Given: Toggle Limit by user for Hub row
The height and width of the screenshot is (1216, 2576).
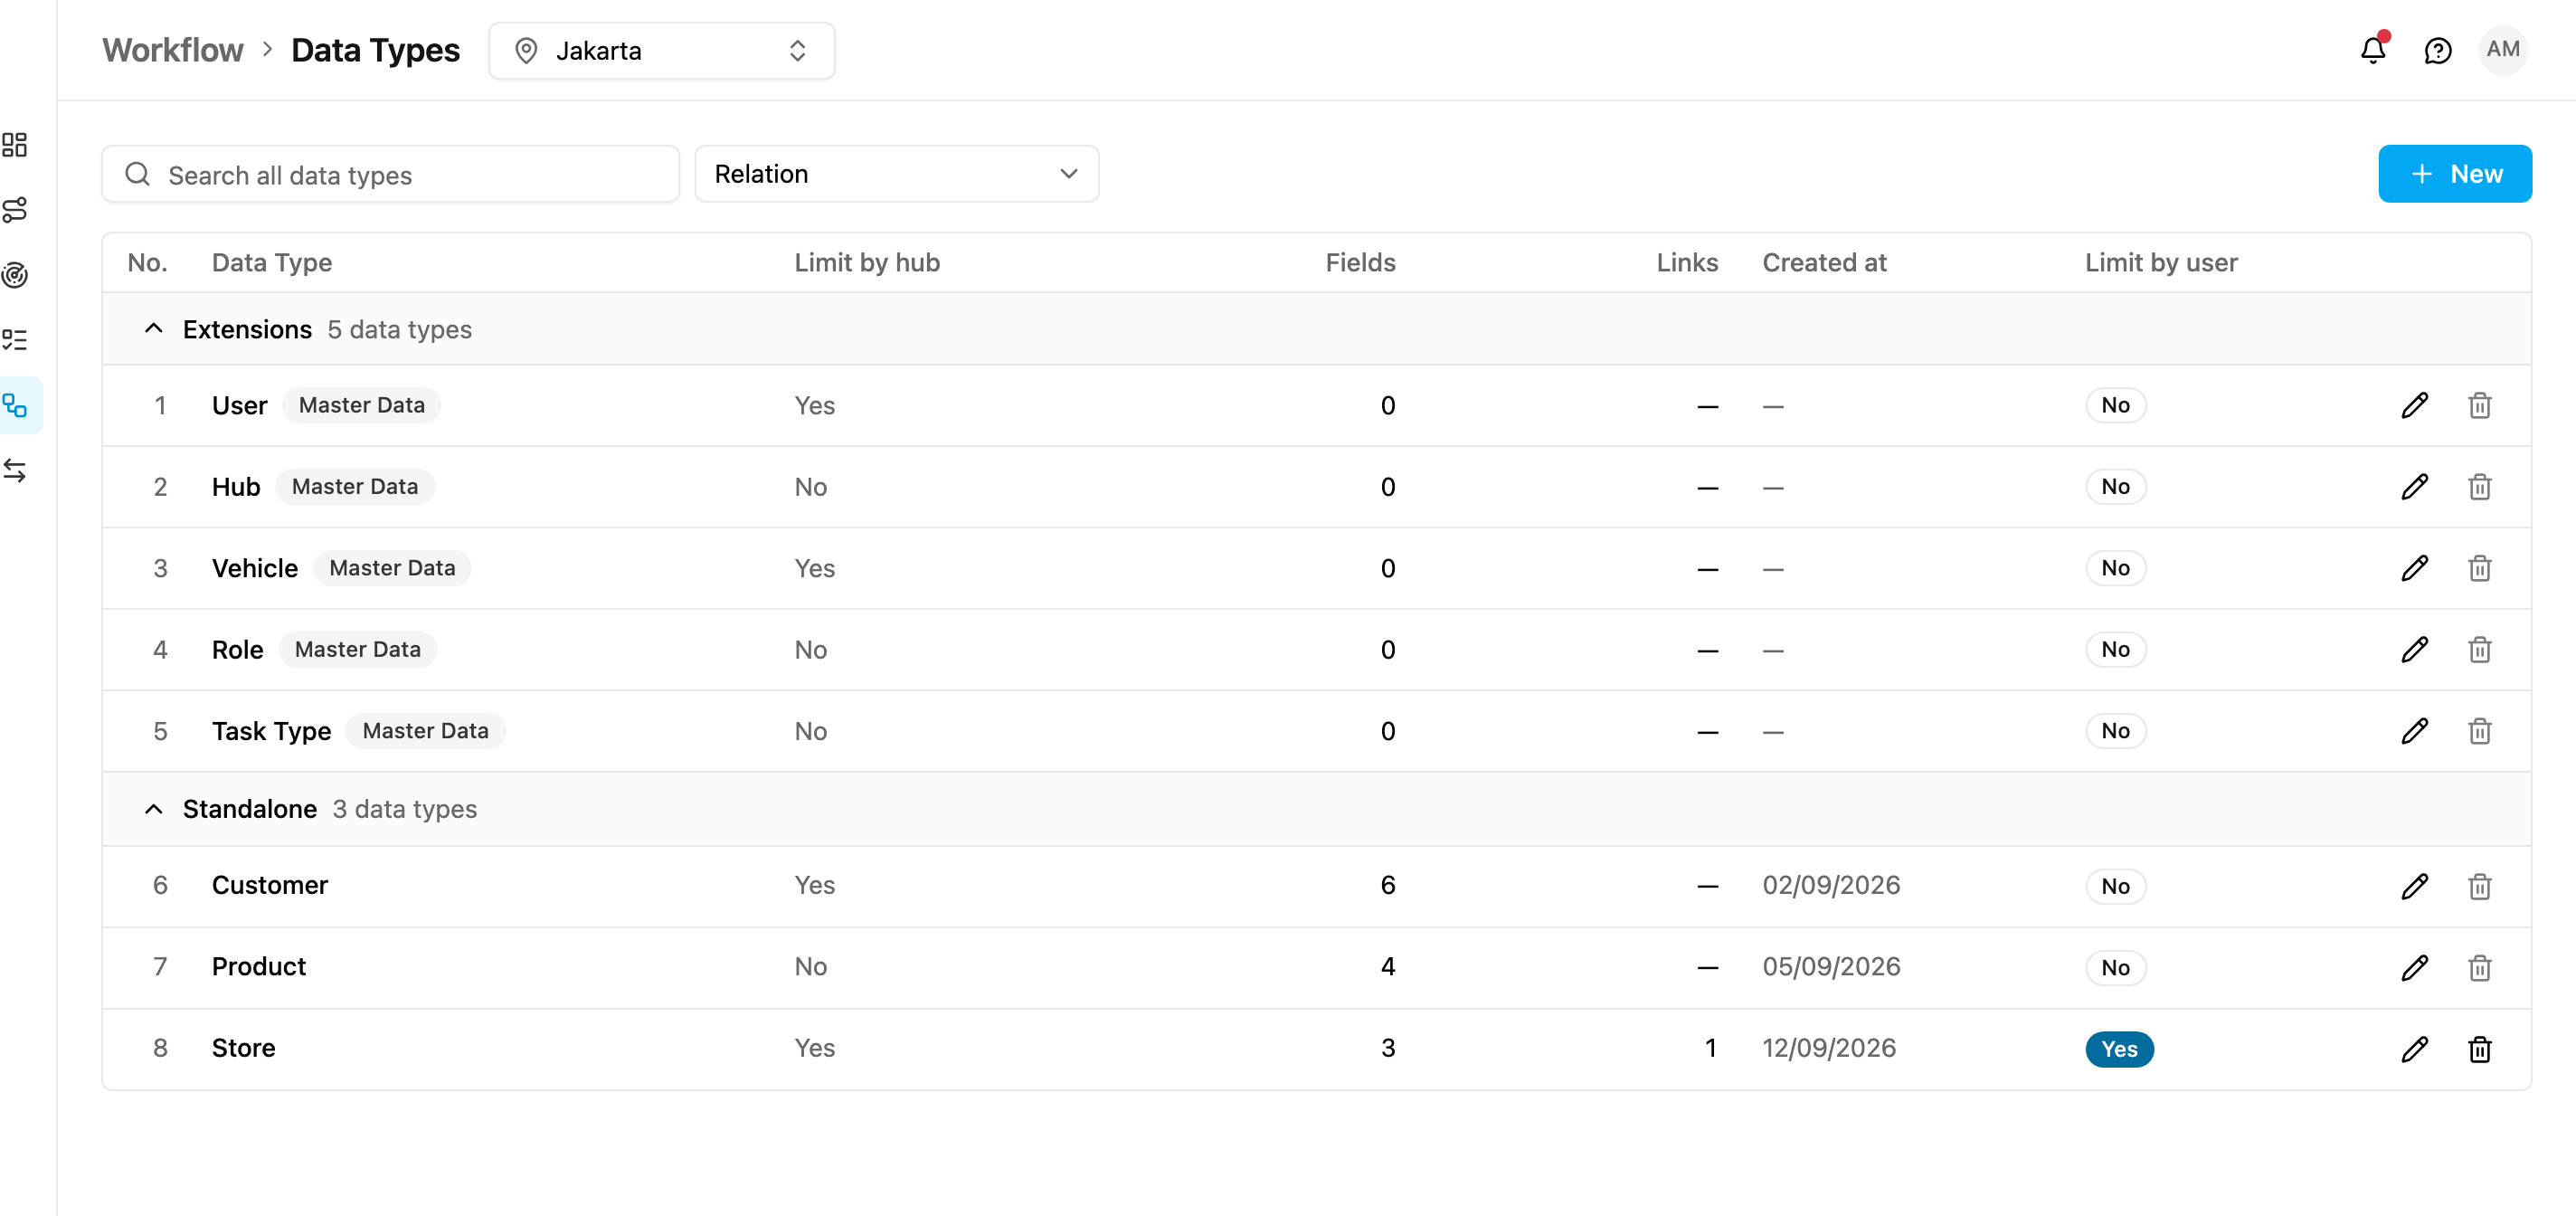Looking at the screenshot, I should point(2115,487).
